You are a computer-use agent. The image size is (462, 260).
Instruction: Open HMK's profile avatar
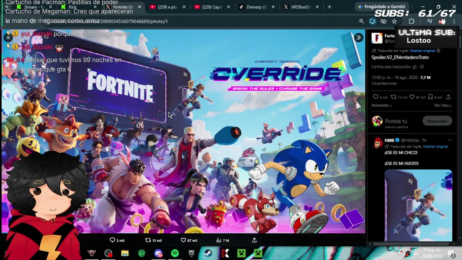point(378,143)
